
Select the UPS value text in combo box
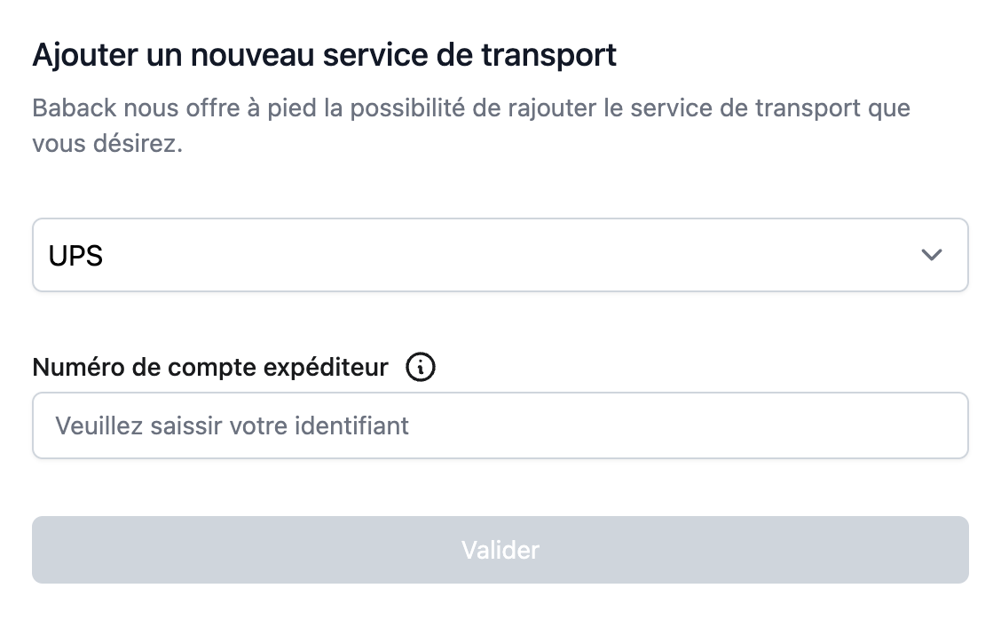(x=76, y=256)
